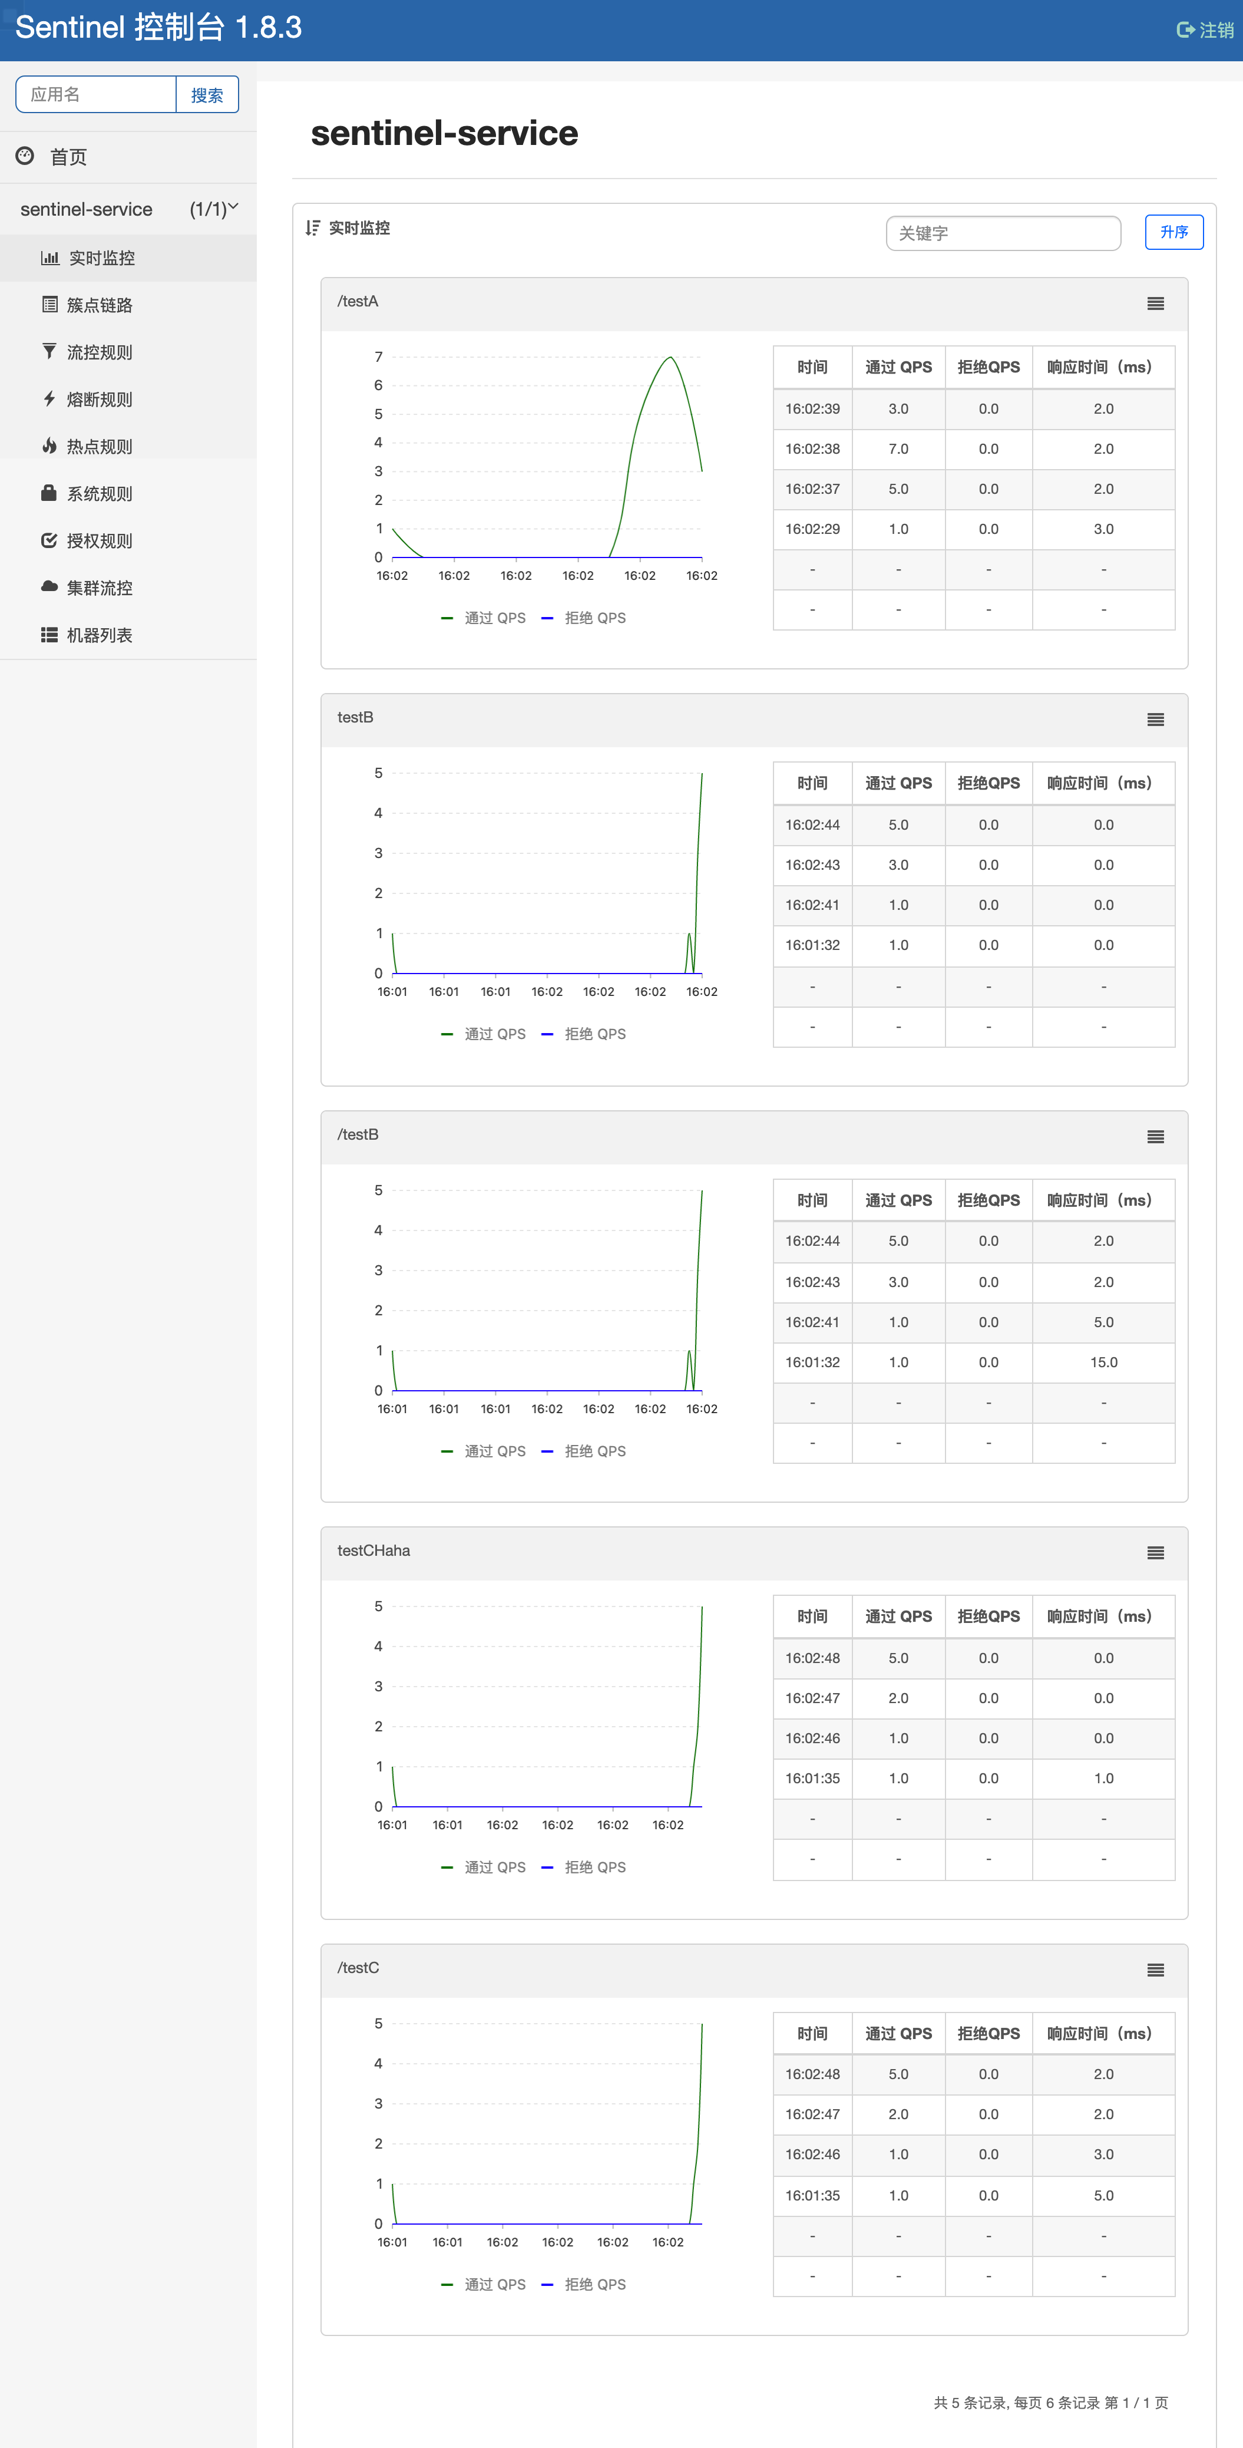Click the 升序 sort order button
1243x2448 pixels.
point(1173,232)
